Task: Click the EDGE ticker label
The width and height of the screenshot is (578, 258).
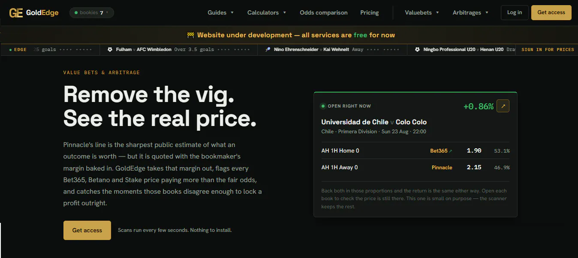Action: coord(18,50)
